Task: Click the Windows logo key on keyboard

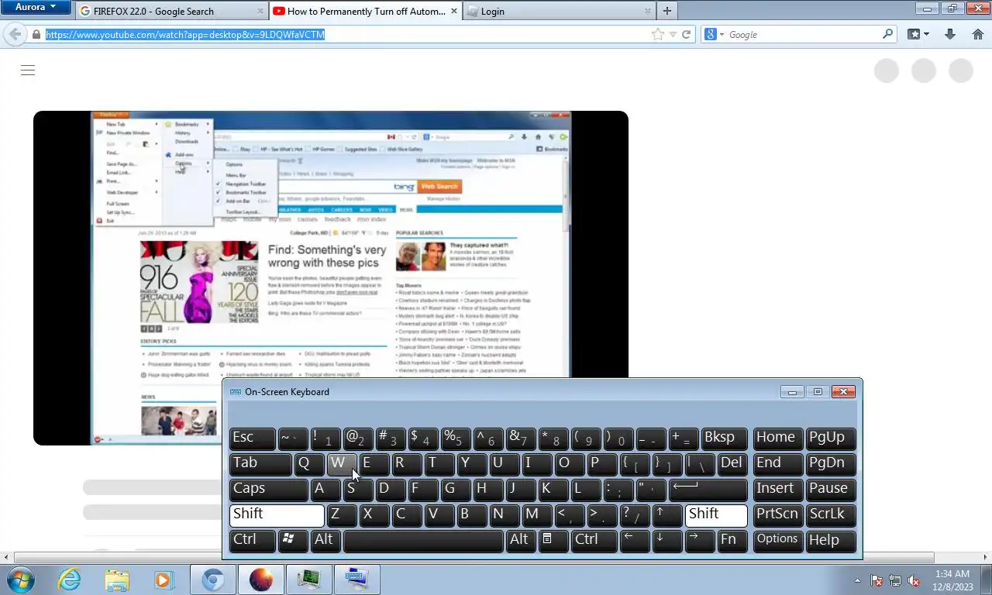Action: (x=292, y=541)
